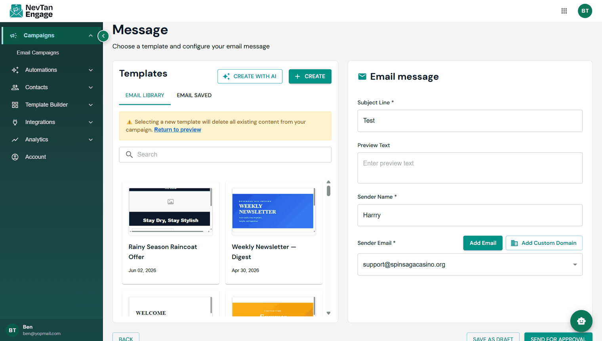
Task: Click the Account person icon
Action: [15, 157]
